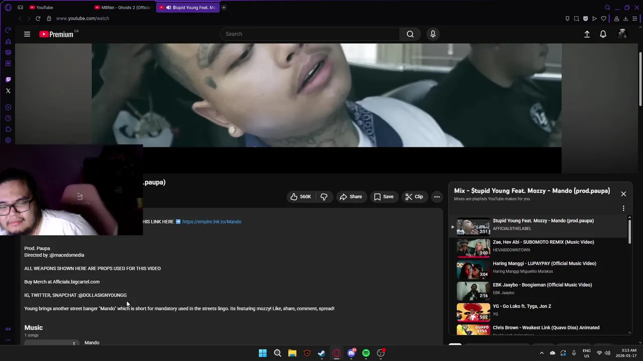Open Pinboards pin icon in address bar
643x361 pixels.
[567, 19]
